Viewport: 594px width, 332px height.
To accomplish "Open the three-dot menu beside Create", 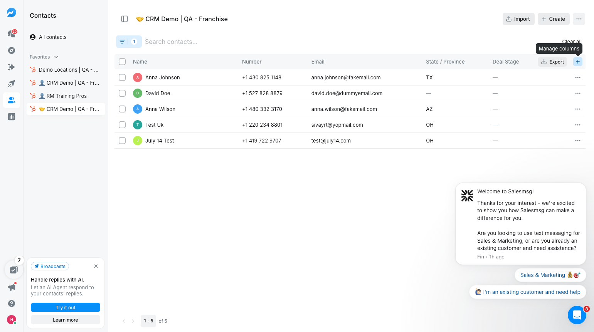I will [x=579, y=19].
